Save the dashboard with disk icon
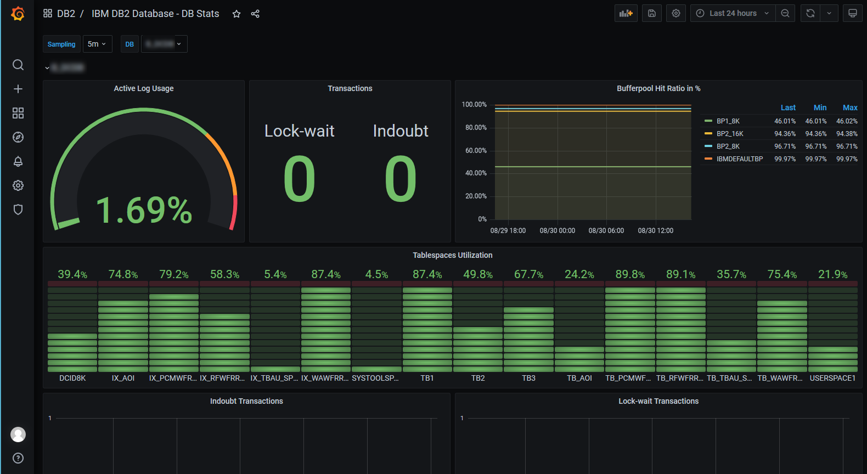The width and height of the screenshot is (867, 474). pyautogui.click(x=652, y=13)
